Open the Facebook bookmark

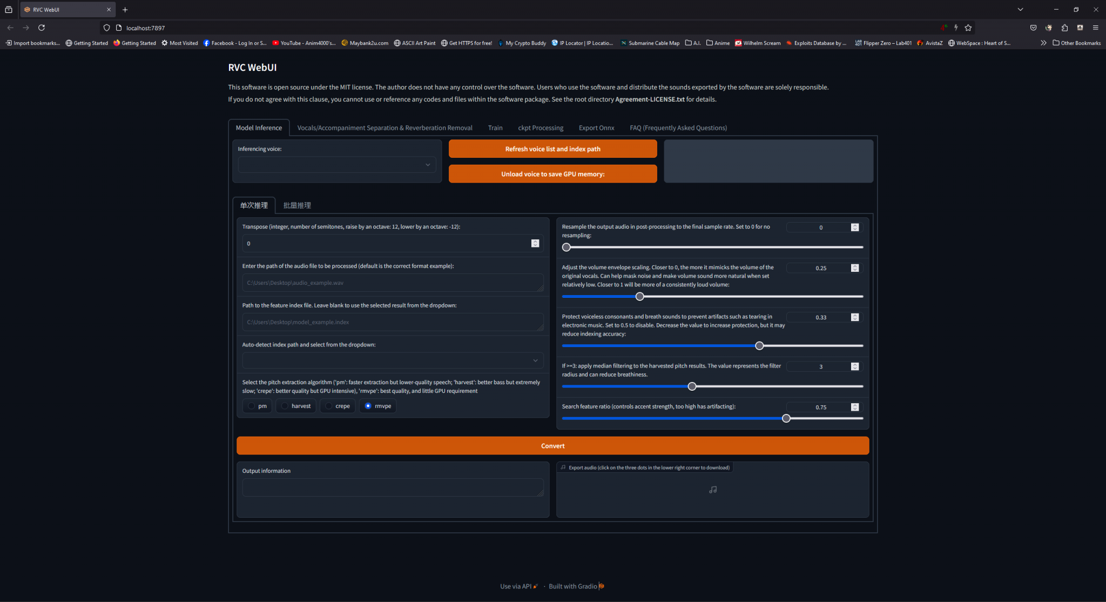(235, 43)
